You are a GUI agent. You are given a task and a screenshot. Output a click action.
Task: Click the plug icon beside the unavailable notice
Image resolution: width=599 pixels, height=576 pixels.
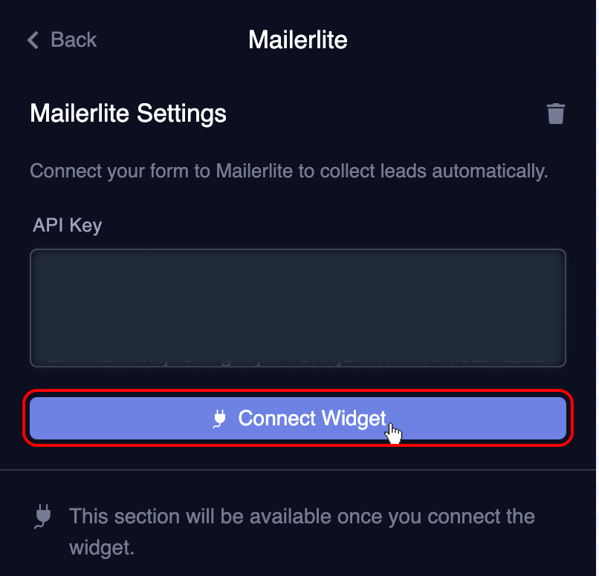click(x=43, y=517)
